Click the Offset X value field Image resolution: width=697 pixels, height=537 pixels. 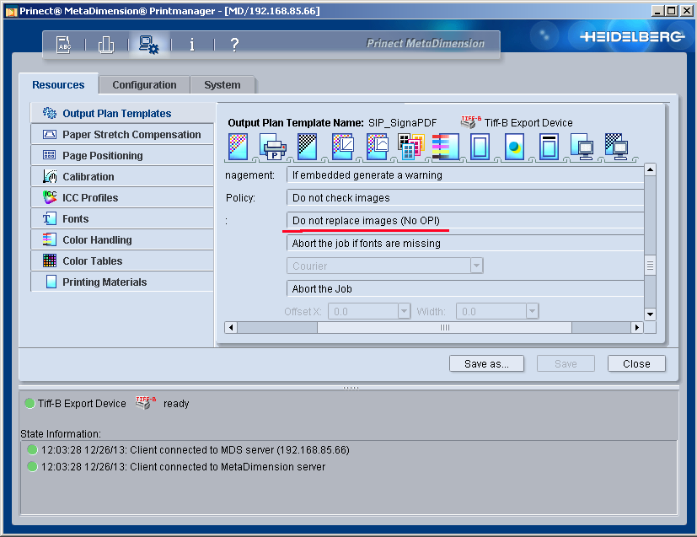[363, 311]
